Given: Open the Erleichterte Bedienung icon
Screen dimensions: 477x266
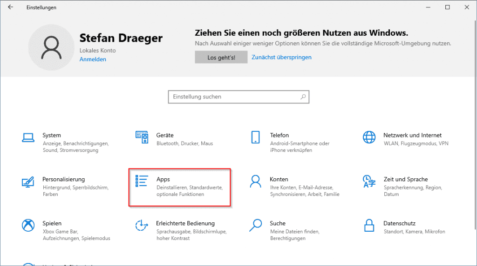Looking at the screenshot, I should click(142, 226).
